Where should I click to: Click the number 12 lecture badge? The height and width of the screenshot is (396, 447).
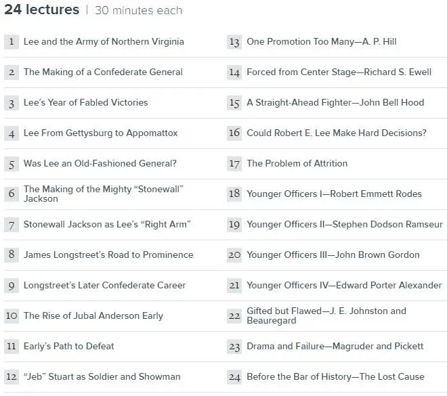pyautogui.click(x=12, y=377)
